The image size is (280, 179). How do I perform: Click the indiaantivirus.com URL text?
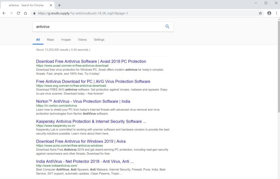(56, 165)
